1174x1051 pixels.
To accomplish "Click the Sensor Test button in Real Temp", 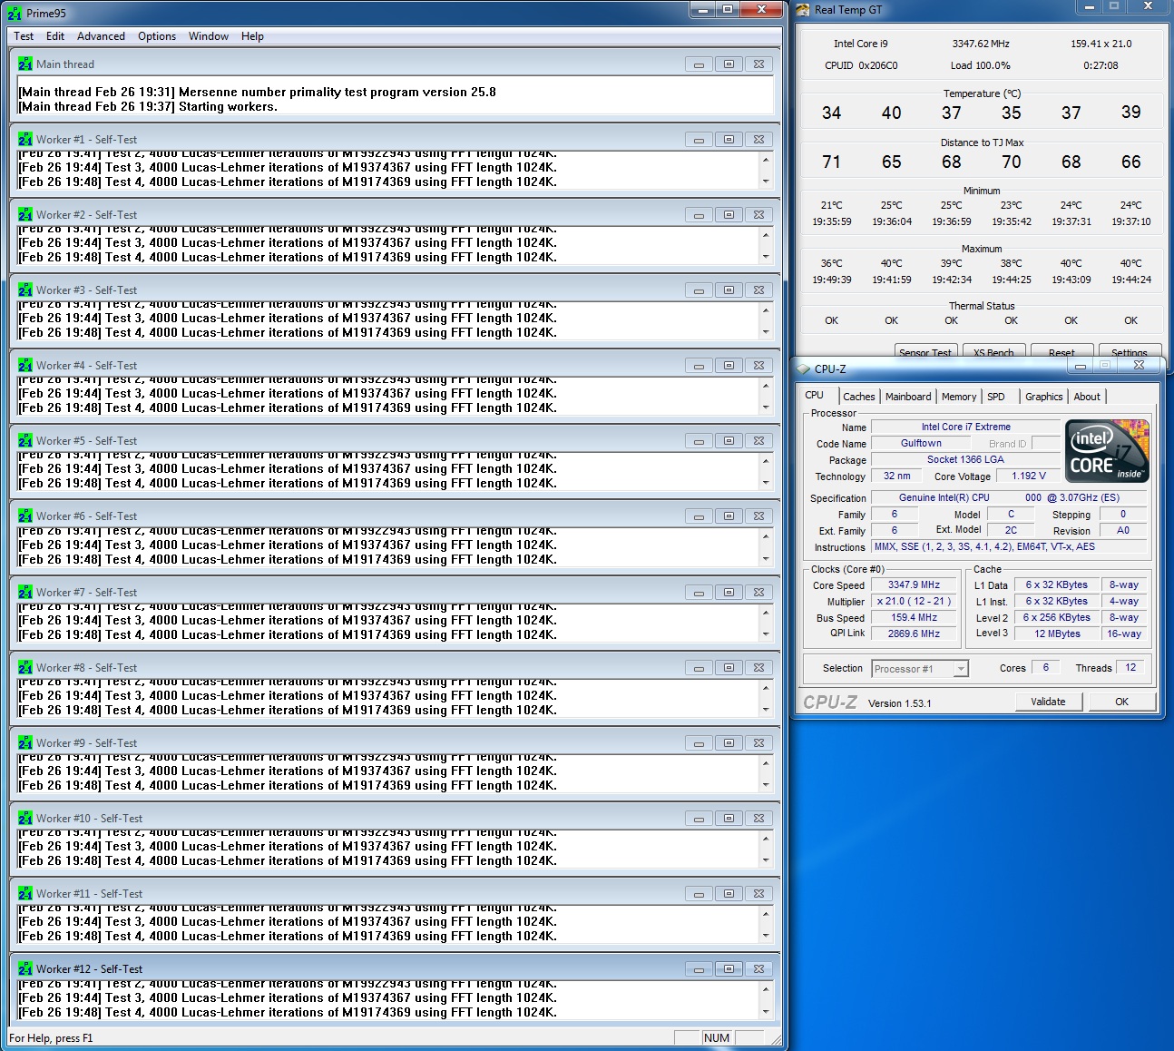I will click(925, 352).
